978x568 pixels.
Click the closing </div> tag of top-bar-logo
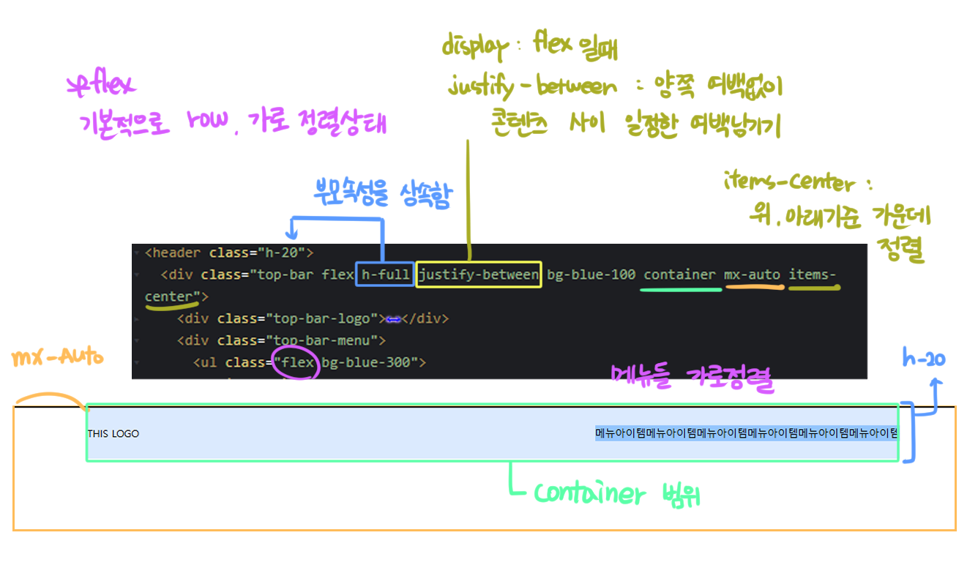pyautogui.click(x=425, y=319)
